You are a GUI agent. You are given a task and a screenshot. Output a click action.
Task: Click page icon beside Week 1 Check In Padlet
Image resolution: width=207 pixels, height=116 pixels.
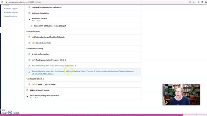29,84
